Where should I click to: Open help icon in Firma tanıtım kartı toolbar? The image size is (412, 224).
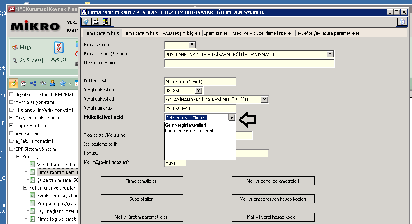click(x=86, y=22)
